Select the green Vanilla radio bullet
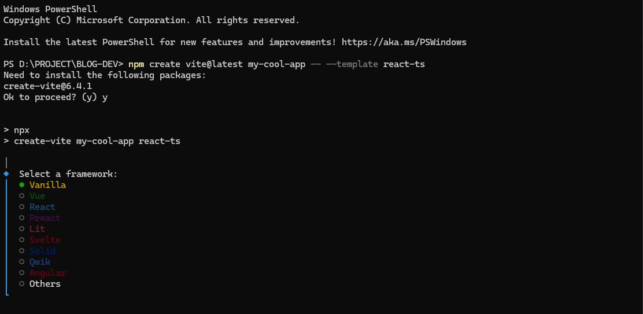Viewport: 643px width, 314px height. tap(21, 185)
